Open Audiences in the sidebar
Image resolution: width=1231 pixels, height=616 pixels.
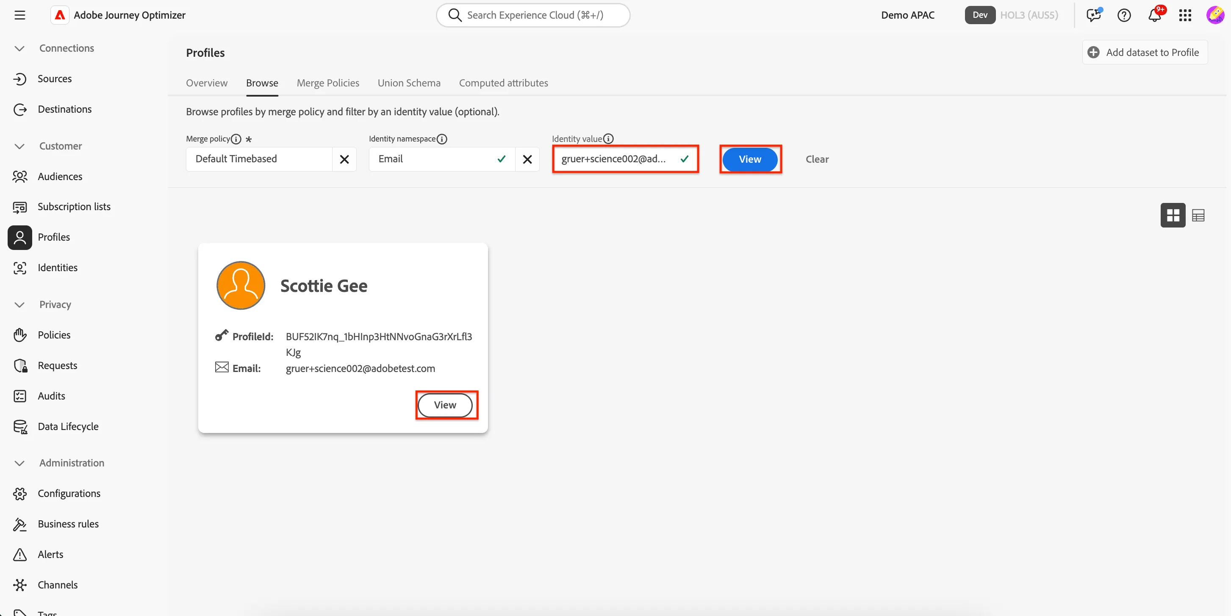point(60,176)
